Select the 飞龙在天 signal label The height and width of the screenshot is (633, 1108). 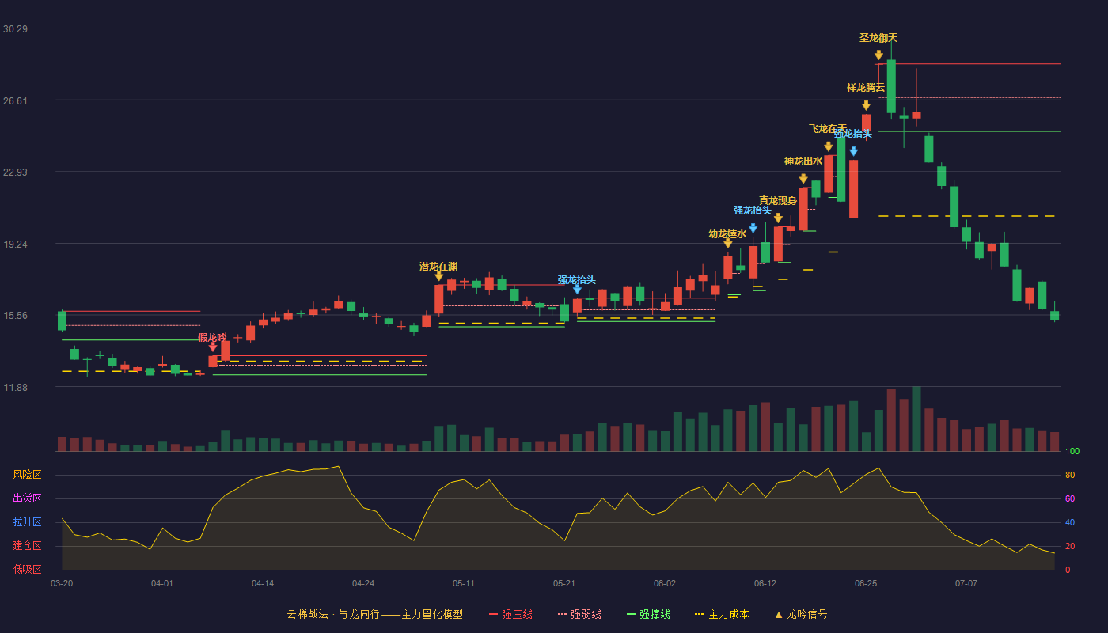click(x=828, y=129)
